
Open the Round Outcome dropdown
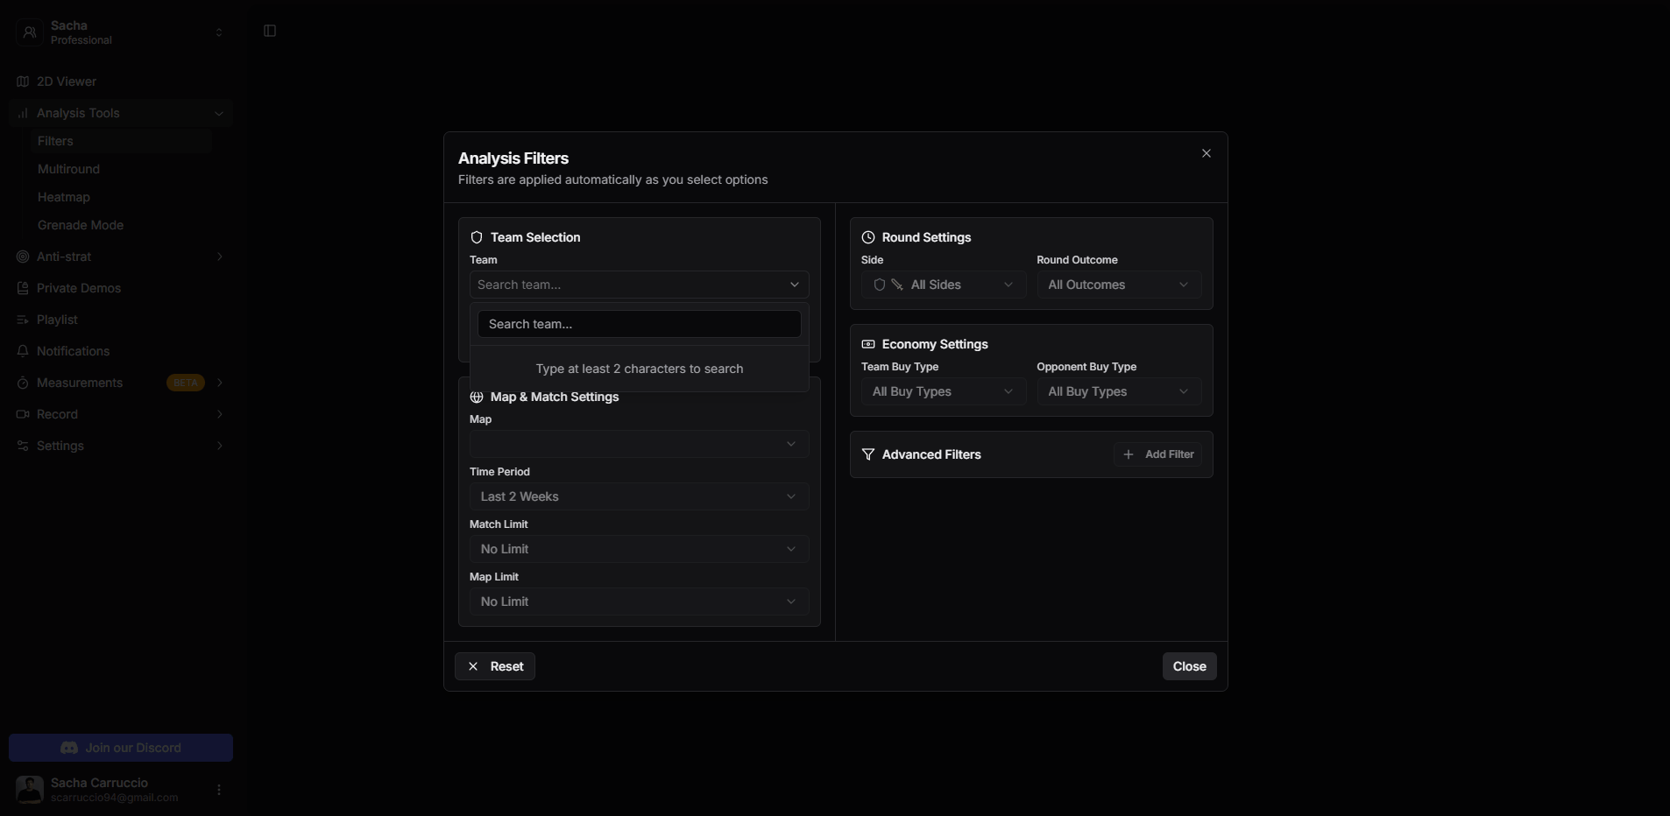[1119, 285]
